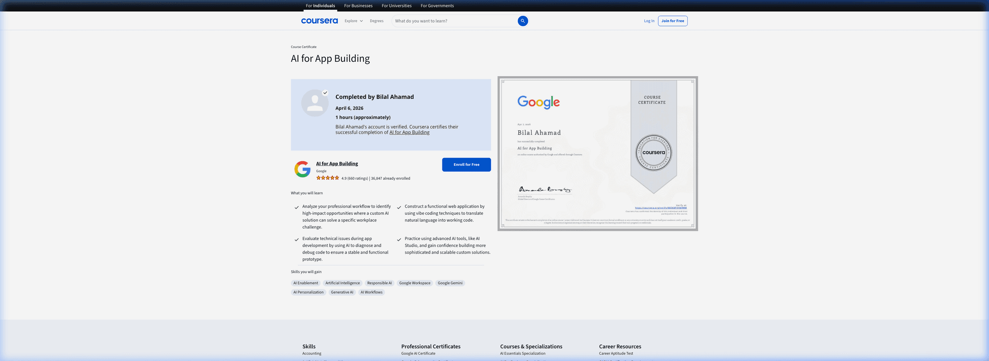Viewport: 989px width, 361px height.
Task: Open the Degrees menu item
Action: point(377,21)
